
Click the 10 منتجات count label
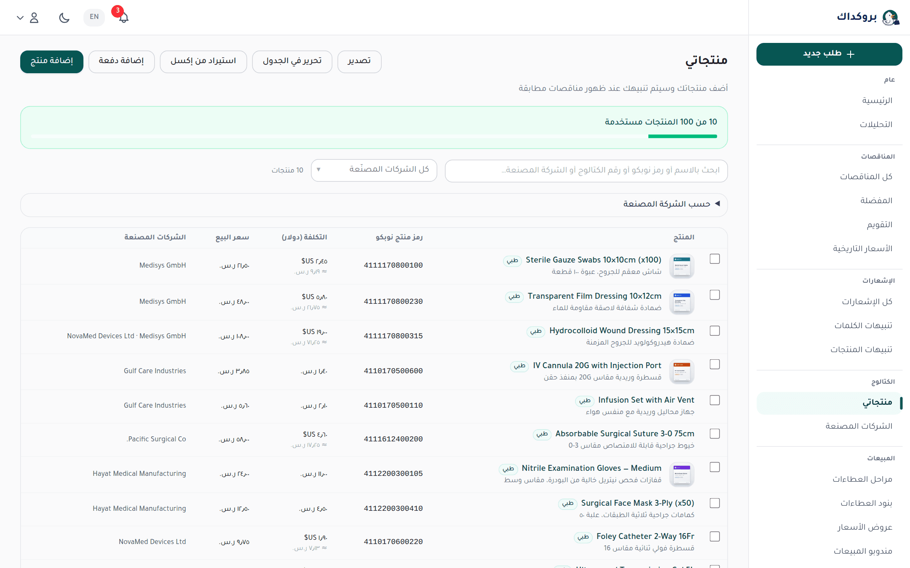pyautogui.click(x=287, y=170)
